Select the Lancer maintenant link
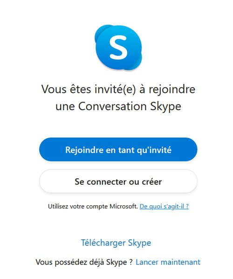The height and width of the screenshot is (279, 233). (168, 262)
